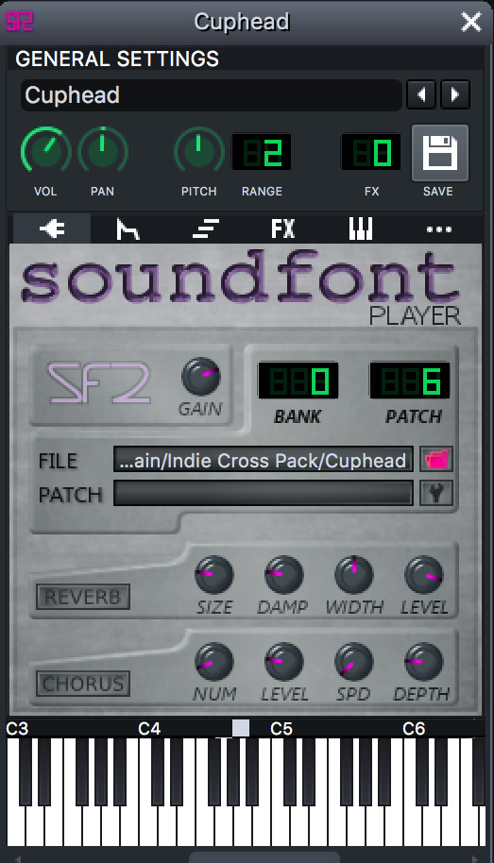Viewport: 494px width, 863px height.
Task: Click the SF2 plugin logo icon in title bar
Action: [20, 21]
